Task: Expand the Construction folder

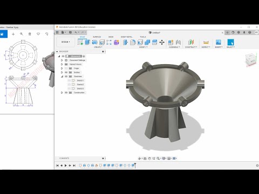Action: click(x=62, y=93)
